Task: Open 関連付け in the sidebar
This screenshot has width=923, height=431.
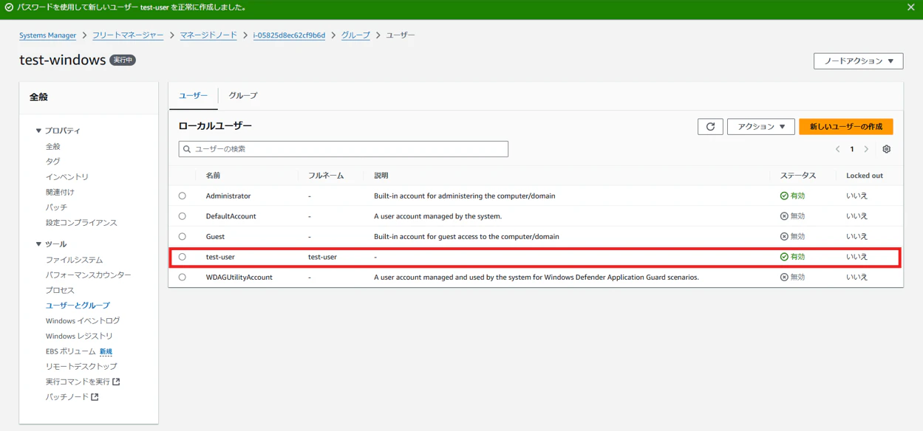Action: pyautogui.click(x=60, y=193)
